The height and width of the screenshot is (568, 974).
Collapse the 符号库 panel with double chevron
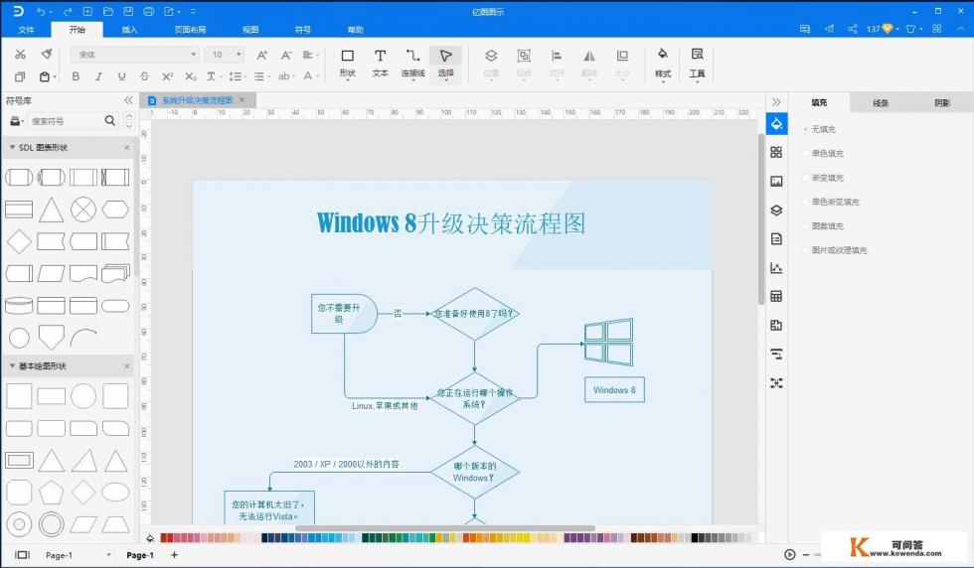[128, 100]
